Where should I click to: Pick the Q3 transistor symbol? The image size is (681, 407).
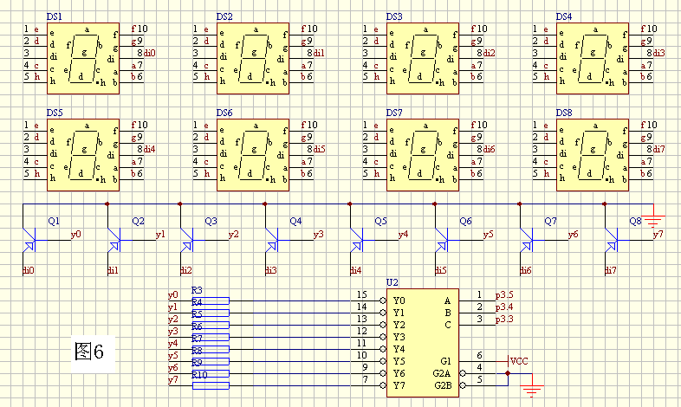point(189,240)
